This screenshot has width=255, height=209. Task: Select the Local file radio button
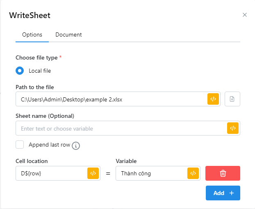[x=20, y=71]
